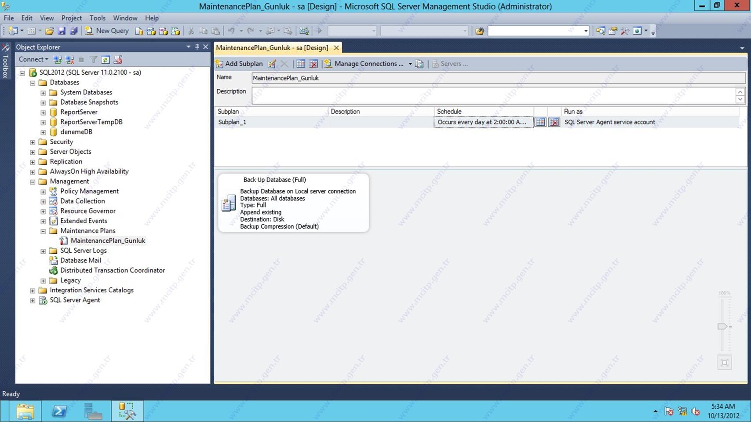Click the Subplan Properties edit icon
Screen dimensions: 751x422
(272, 64)
